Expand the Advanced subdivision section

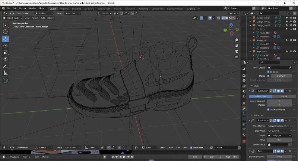tap(257, 115)
